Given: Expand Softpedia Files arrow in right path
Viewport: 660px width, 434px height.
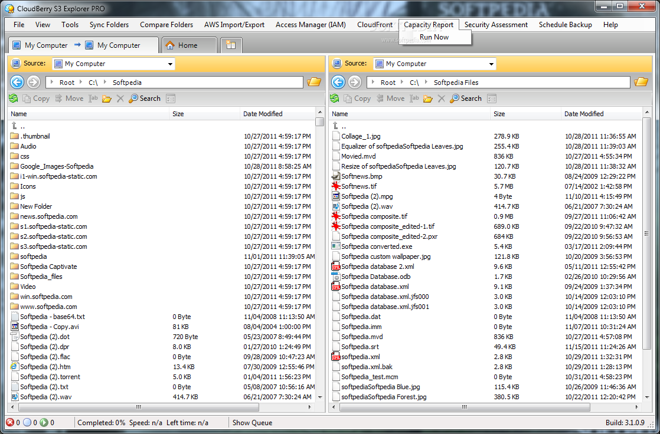Looking at the screenshot, I should [426, 83].
